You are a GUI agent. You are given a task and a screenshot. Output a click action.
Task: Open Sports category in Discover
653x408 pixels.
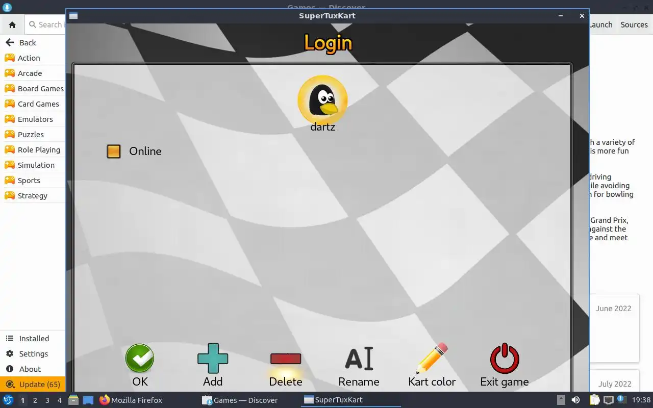click(33, 181)
